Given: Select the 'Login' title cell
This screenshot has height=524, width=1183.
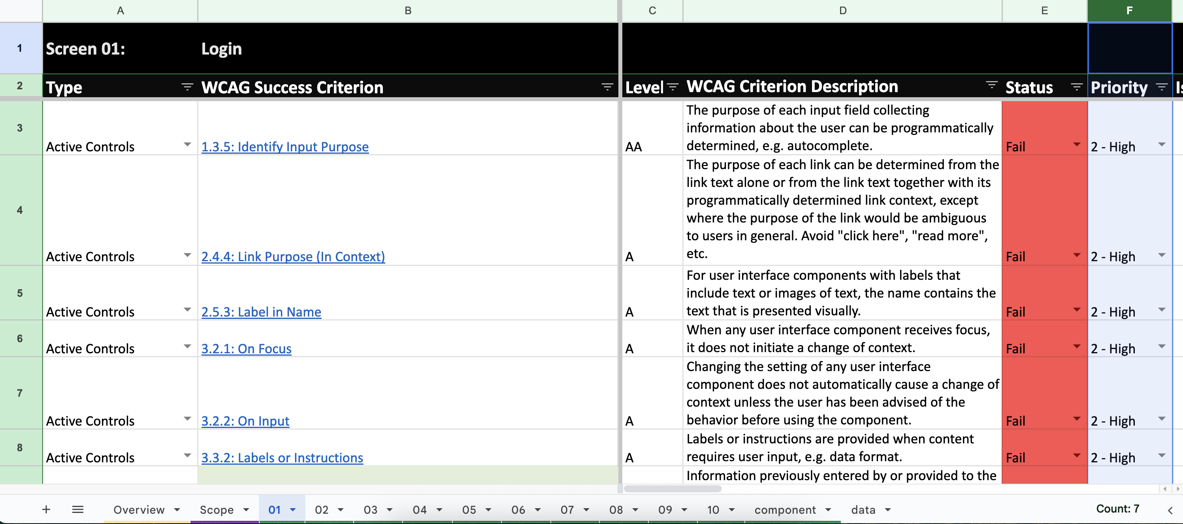Looking at the screenshot, I should (x=408, y=48).
